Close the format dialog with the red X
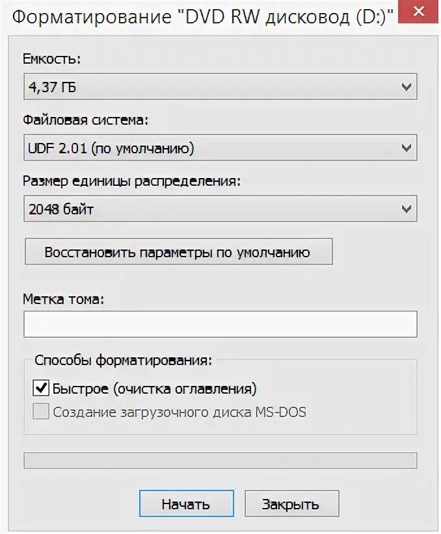 pyautogui.click(x=418, y=12)
